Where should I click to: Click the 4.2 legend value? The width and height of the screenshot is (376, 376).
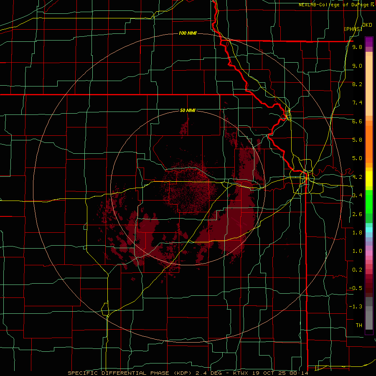pyautogui.click(x=357, y=177)
